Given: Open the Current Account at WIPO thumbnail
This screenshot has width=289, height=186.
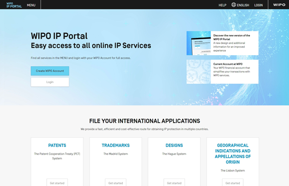Looking at the screenshot, I should click(x=198, y=71).
